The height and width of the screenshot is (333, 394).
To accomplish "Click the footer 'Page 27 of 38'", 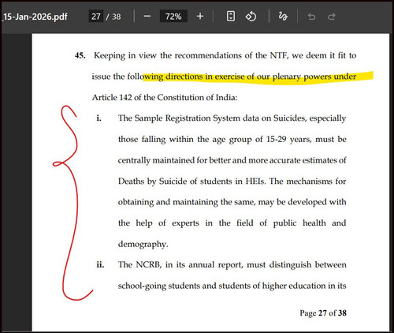I will tap(323, 313).
